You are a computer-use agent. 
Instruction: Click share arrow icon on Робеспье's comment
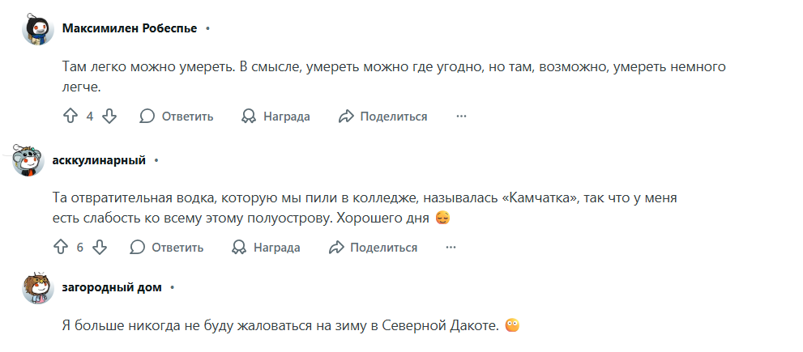346,117
